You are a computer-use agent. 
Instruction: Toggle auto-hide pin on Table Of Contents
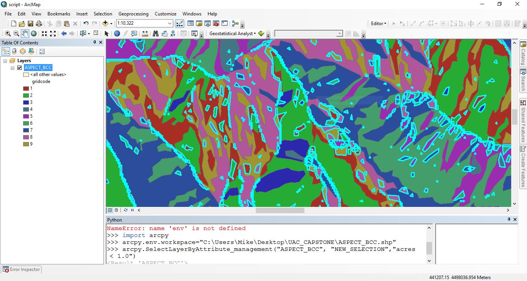click(95, 42)
